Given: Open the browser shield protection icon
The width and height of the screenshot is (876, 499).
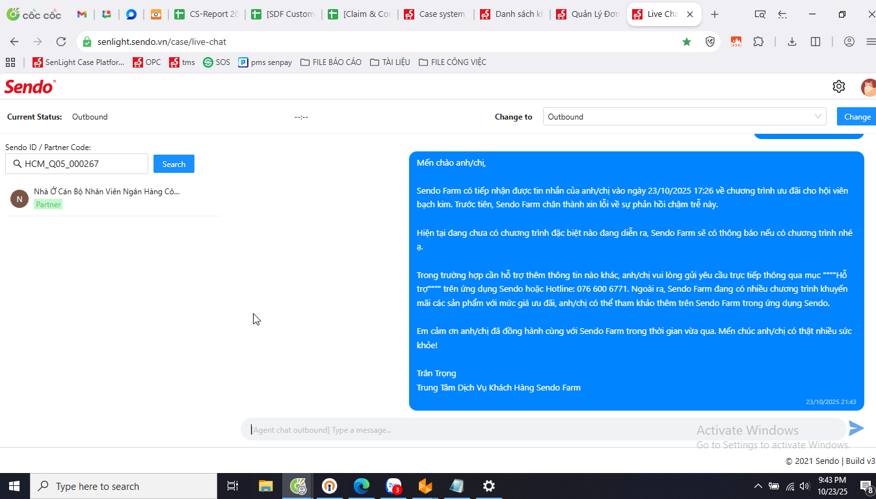Looking at the screenshot, I should 711,42.
